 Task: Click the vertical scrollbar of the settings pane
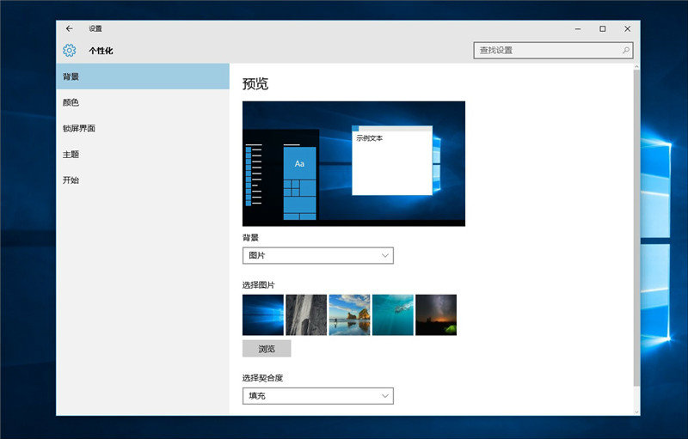[x=636, y=223]
